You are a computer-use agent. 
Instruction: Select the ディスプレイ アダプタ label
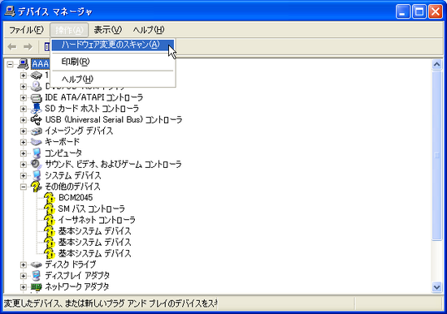click(77, 276)
